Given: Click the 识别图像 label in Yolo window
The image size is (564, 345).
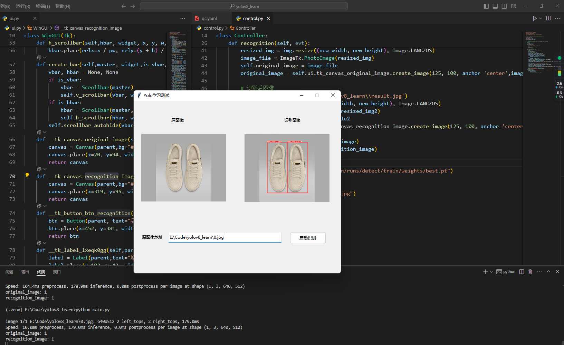Looking at the screenshot, I should point(292,120).
